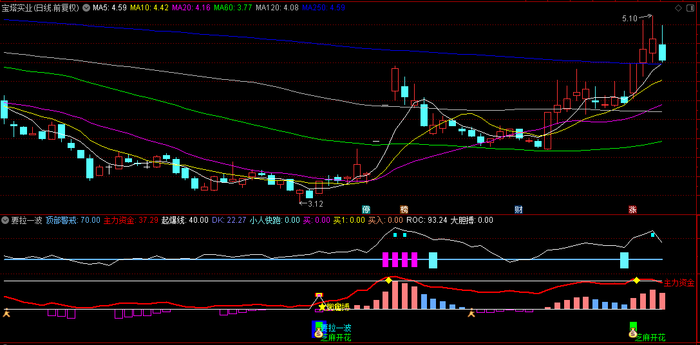Click rightmost diamond icon in top-right corner
The height and width of the screenshot is (345, 700).
[690, 8]
